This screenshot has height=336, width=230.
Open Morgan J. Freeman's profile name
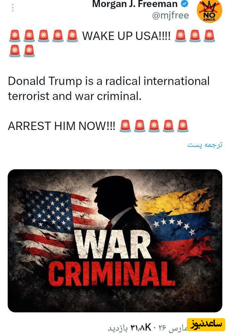coord(135,4)
